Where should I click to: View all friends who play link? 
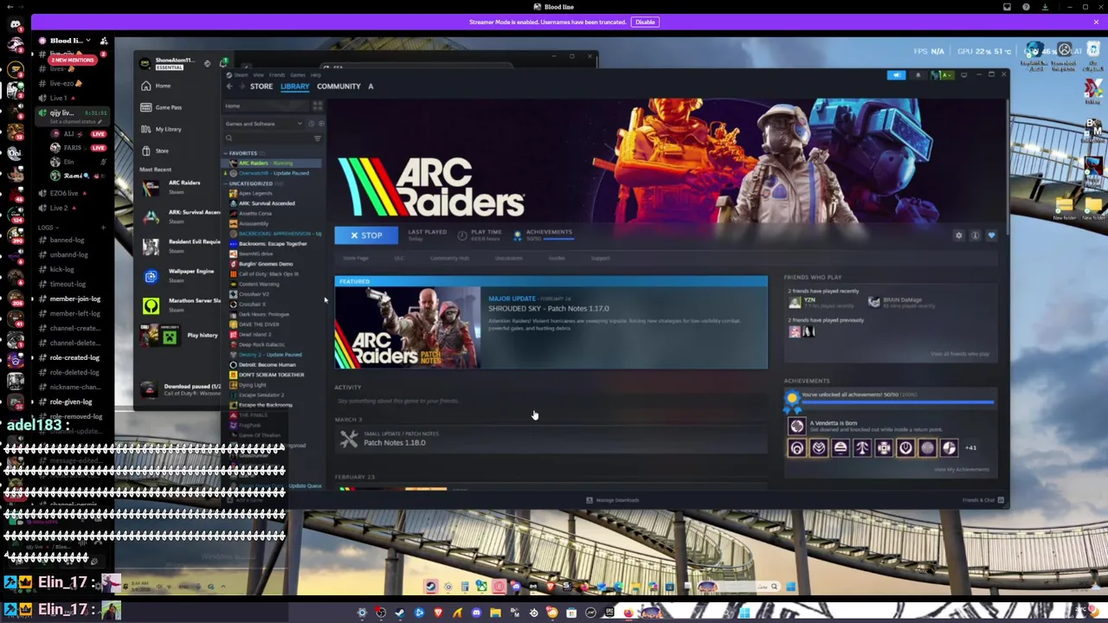coord(959,354)
